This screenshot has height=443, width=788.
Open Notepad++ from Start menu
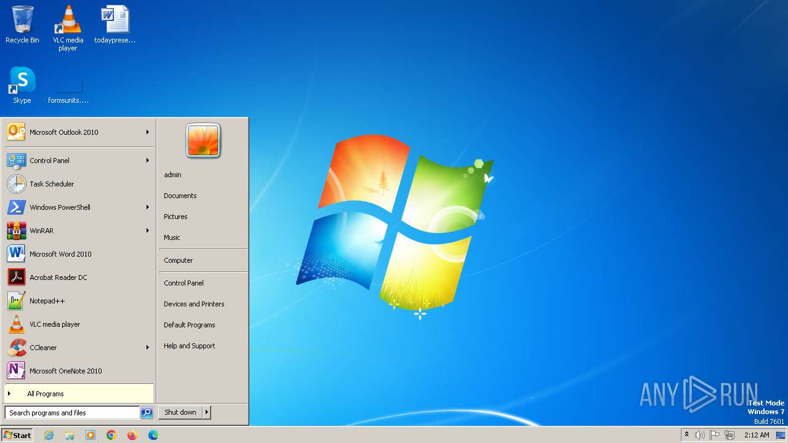point(79,301)
